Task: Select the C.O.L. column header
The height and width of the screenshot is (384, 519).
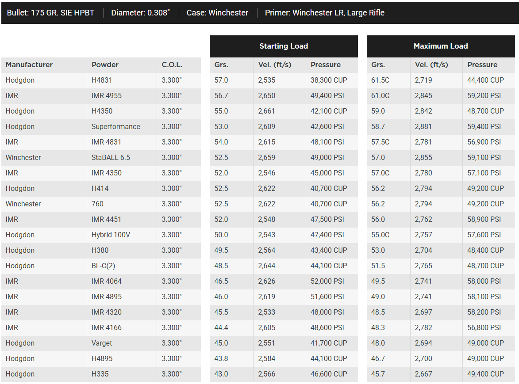Action: tap(172, 65)
